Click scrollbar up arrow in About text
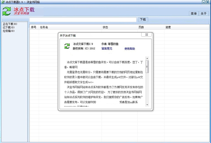 147,58
